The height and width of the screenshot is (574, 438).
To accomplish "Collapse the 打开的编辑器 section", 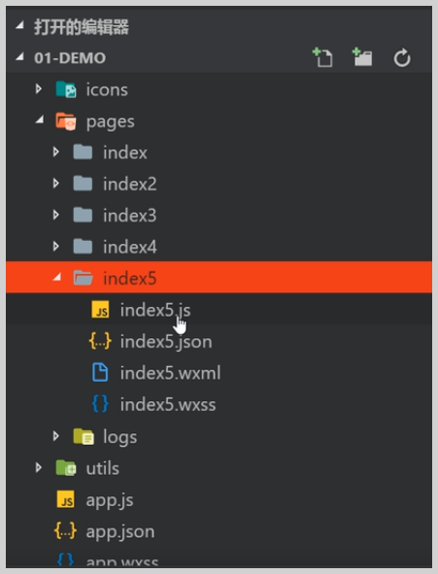I will (19, 26).
